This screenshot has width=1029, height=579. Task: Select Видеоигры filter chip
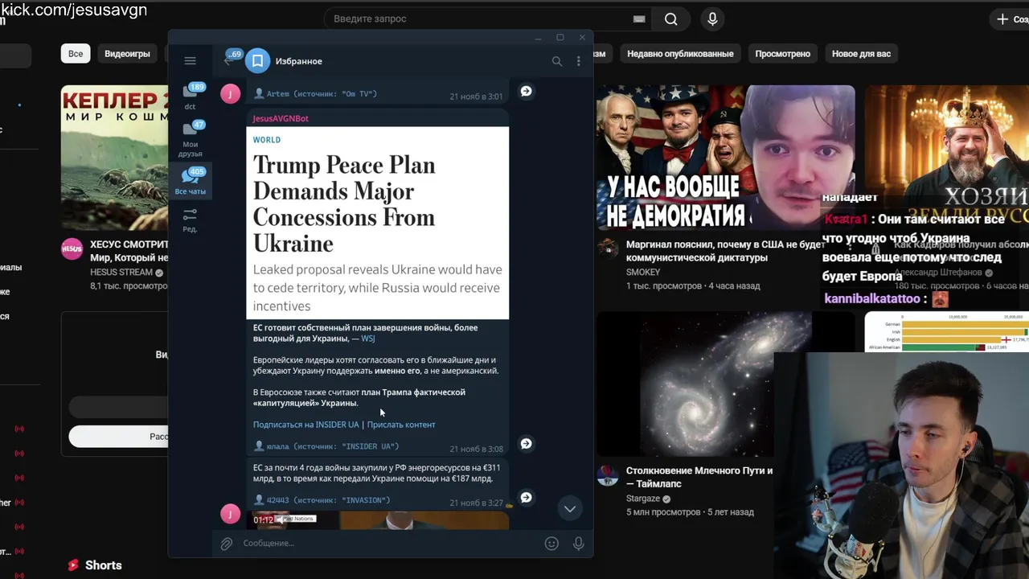[x=127, y=54]
